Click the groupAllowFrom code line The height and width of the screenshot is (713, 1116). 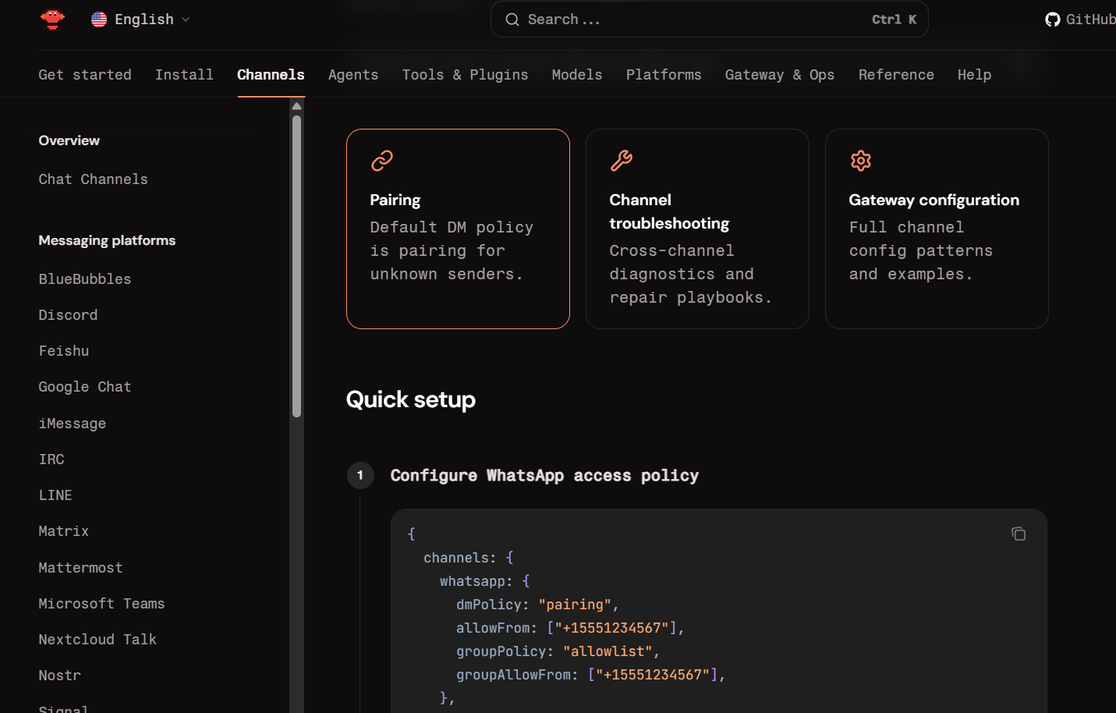tap(591, 675)
